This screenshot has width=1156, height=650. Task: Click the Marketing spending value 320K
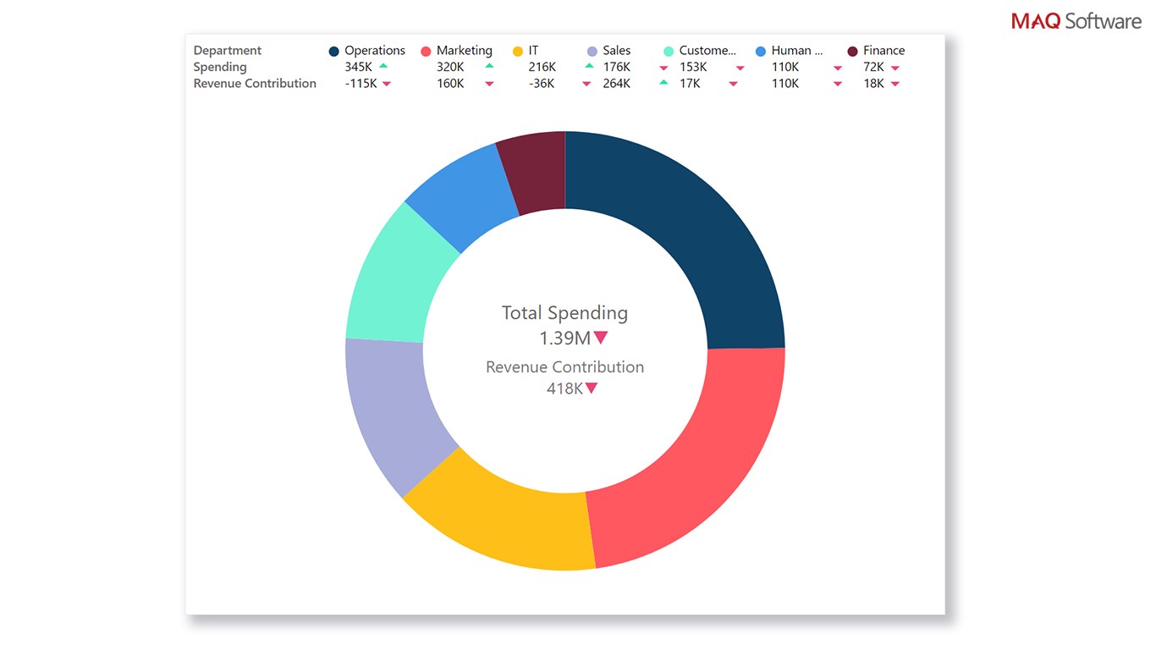[x=450, y=67]
